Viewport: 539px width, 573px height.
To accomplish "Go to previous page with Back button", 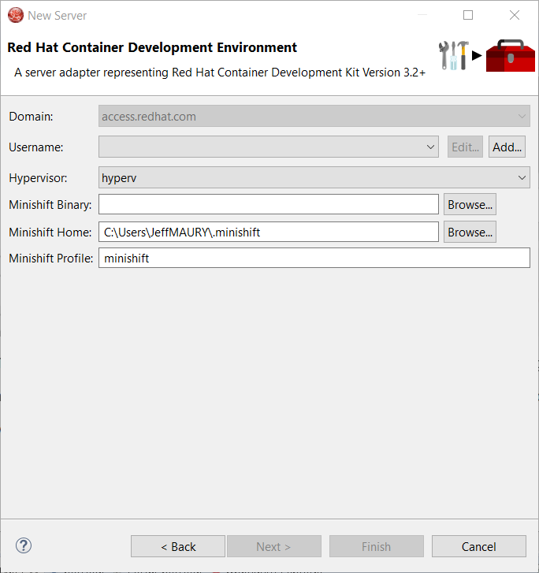I will (x=178, y=546).
